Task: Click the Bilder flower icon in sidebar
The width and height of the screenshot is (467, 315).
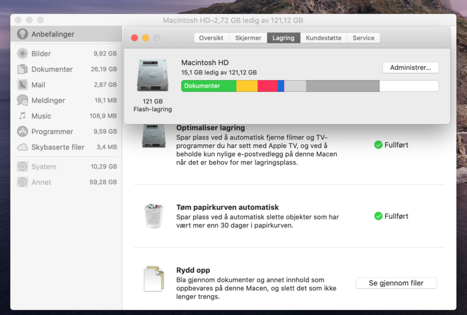Action: (22, 54)
